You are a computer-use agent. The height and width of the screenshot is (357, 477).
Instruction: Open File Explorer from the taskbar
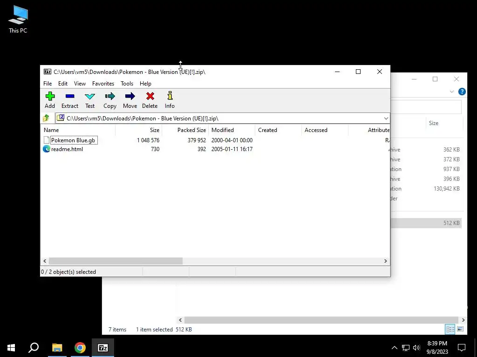(57, 348)
